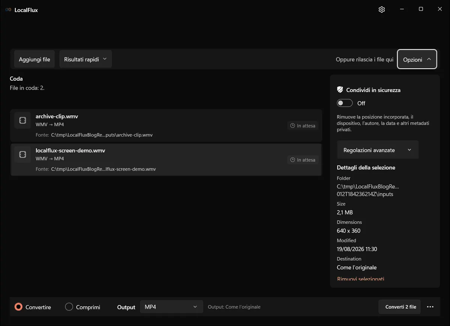
Task: Close the LocalFlux window
Action: point(440,9)
